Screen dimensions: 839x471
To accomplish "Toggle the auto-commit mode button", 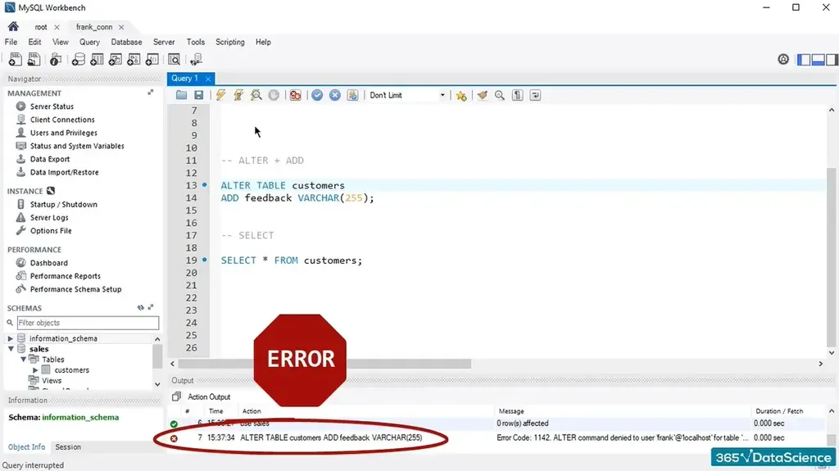I will pyautogui.click(x=352, y=95).
